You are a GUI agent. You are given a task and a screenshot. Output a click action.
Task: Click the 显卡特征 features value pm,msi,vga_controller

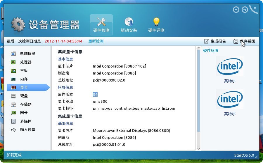coord(134,109)
